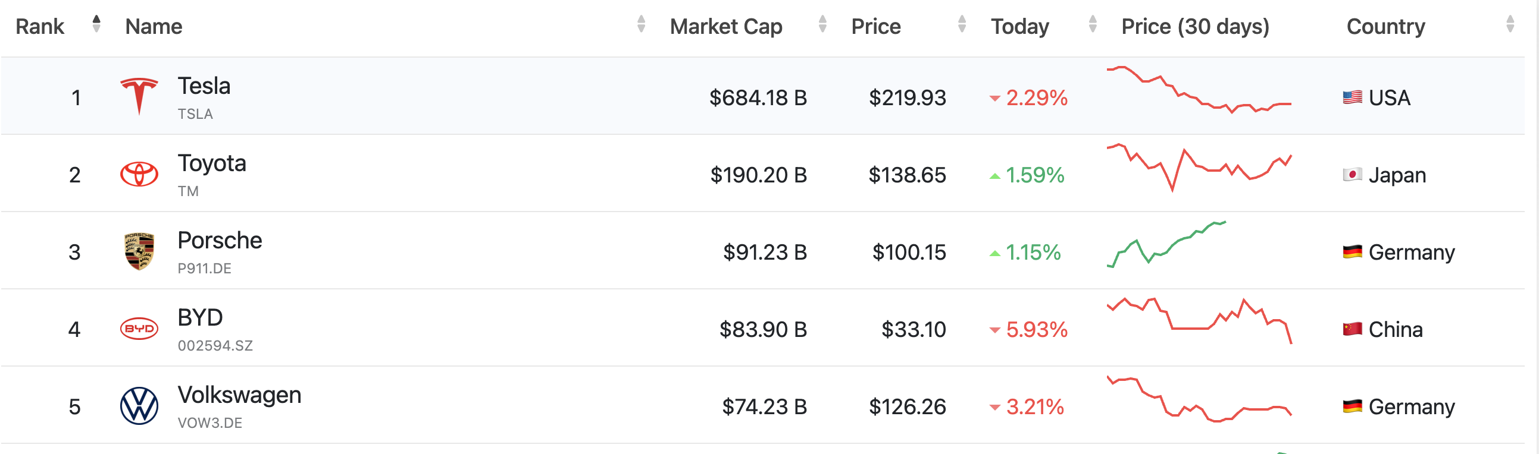Click the Japan flag icon
The width and height of the screenshot is (1539, 454).
1352,175
